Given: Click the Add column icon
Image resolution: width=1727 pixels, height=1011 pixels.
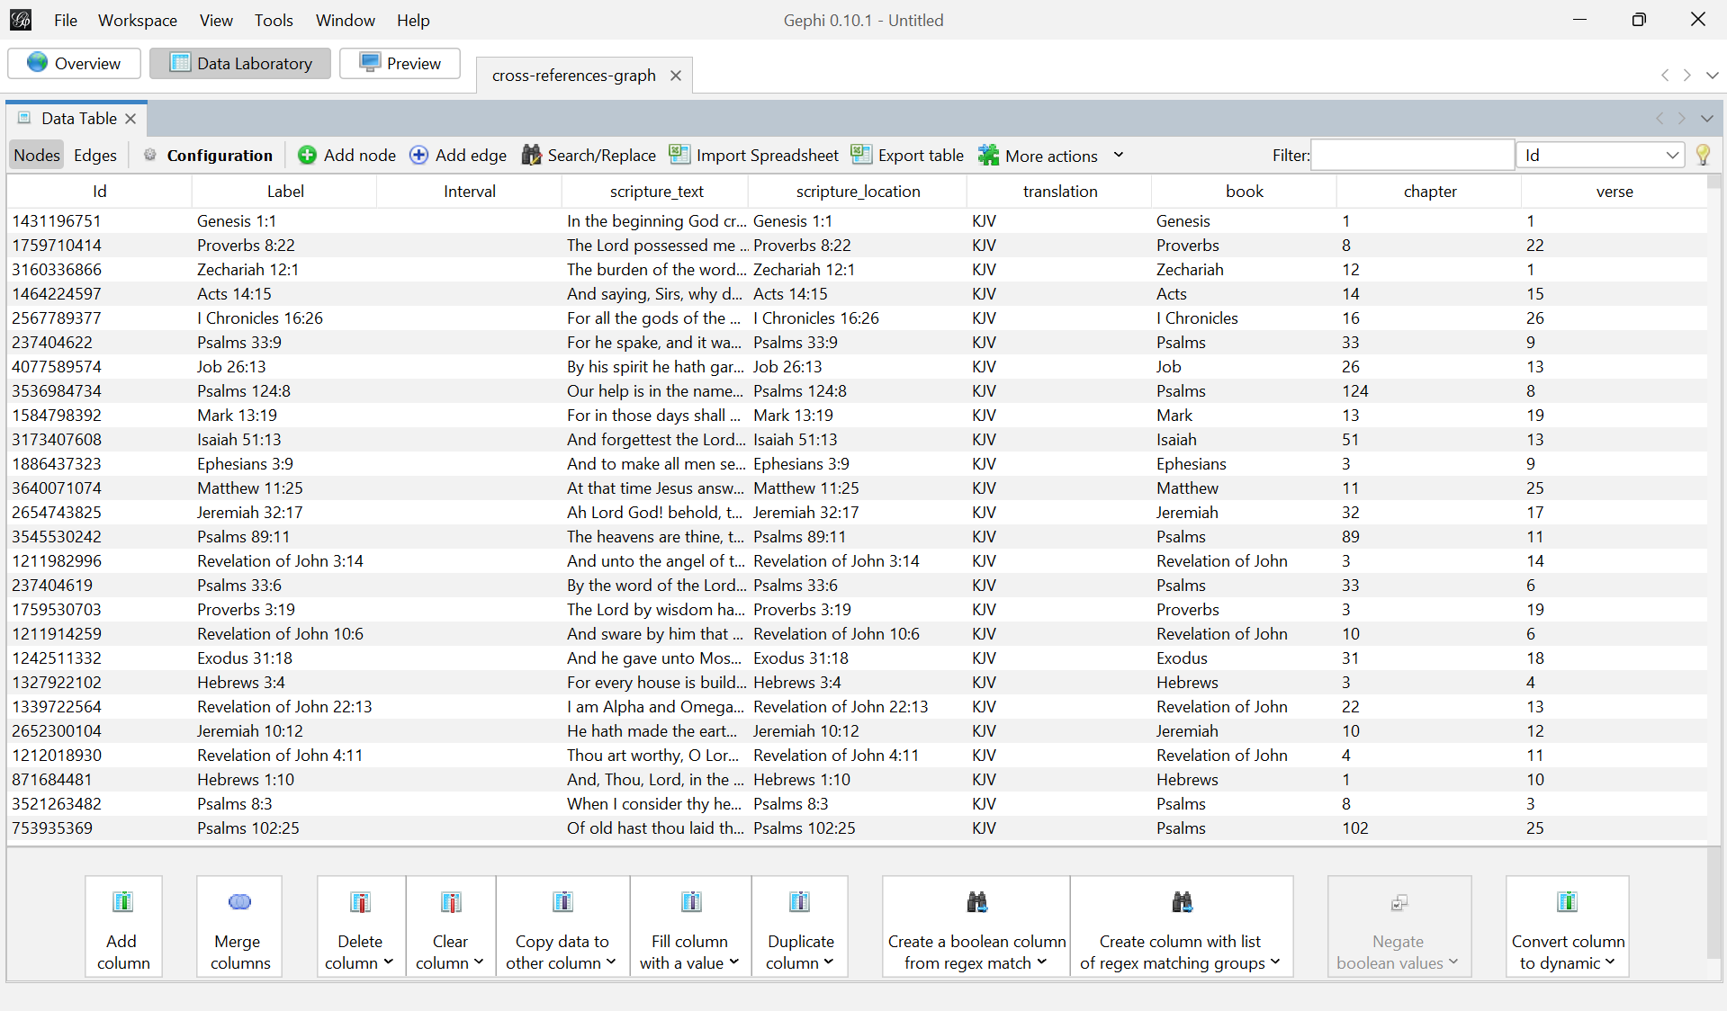Looking at the screenshot, I should [x=123, y=901].
